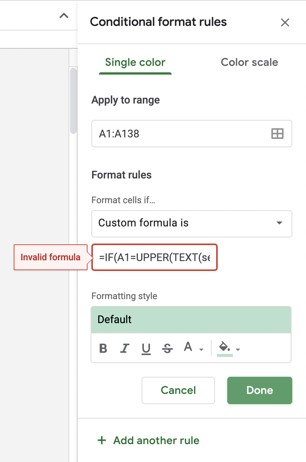Open the Custom formula is dropdown
Image resolution: width=306 pixels, height=462 pixels.
192,224
